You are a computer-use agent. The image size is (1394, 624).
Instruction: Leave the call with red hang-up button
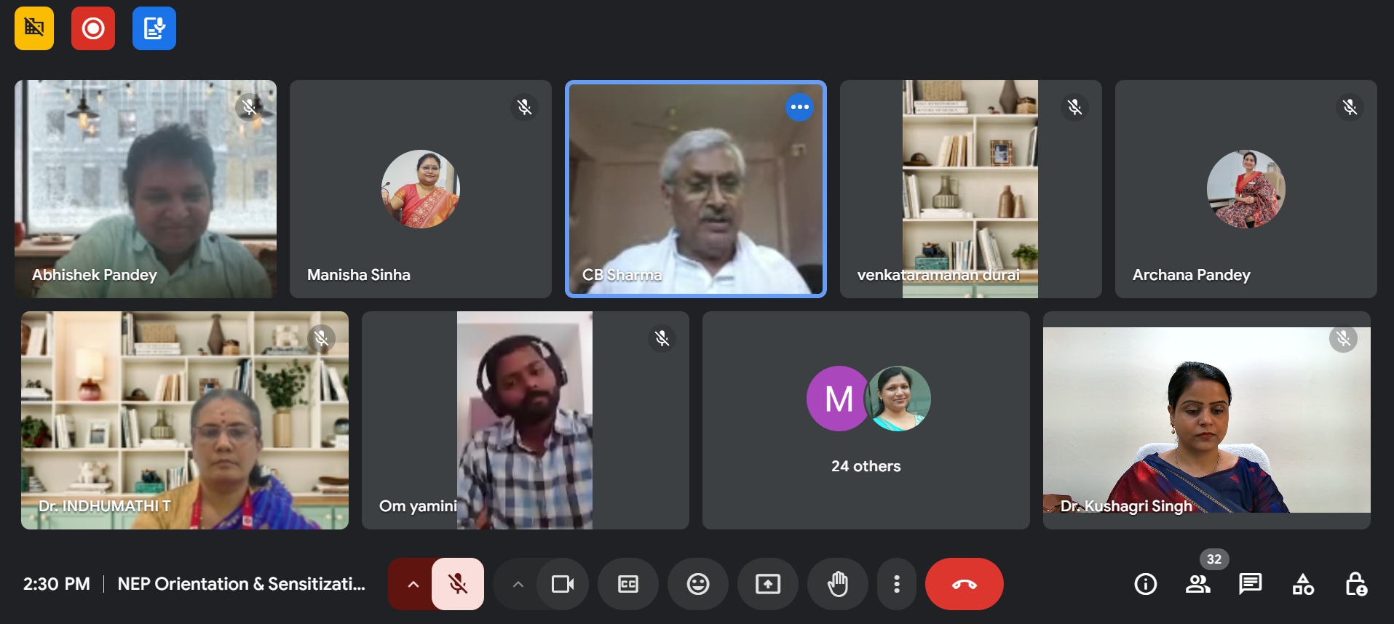pos(964,584)
